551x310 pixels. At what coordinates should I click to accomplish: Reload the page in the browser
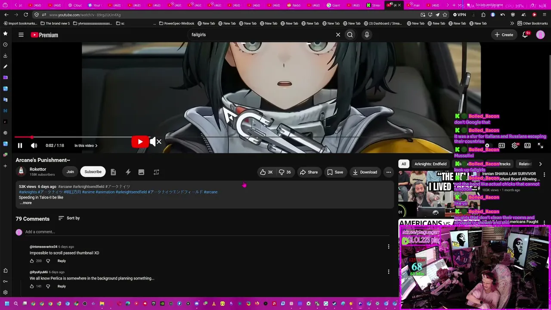[x=26, y=15]
